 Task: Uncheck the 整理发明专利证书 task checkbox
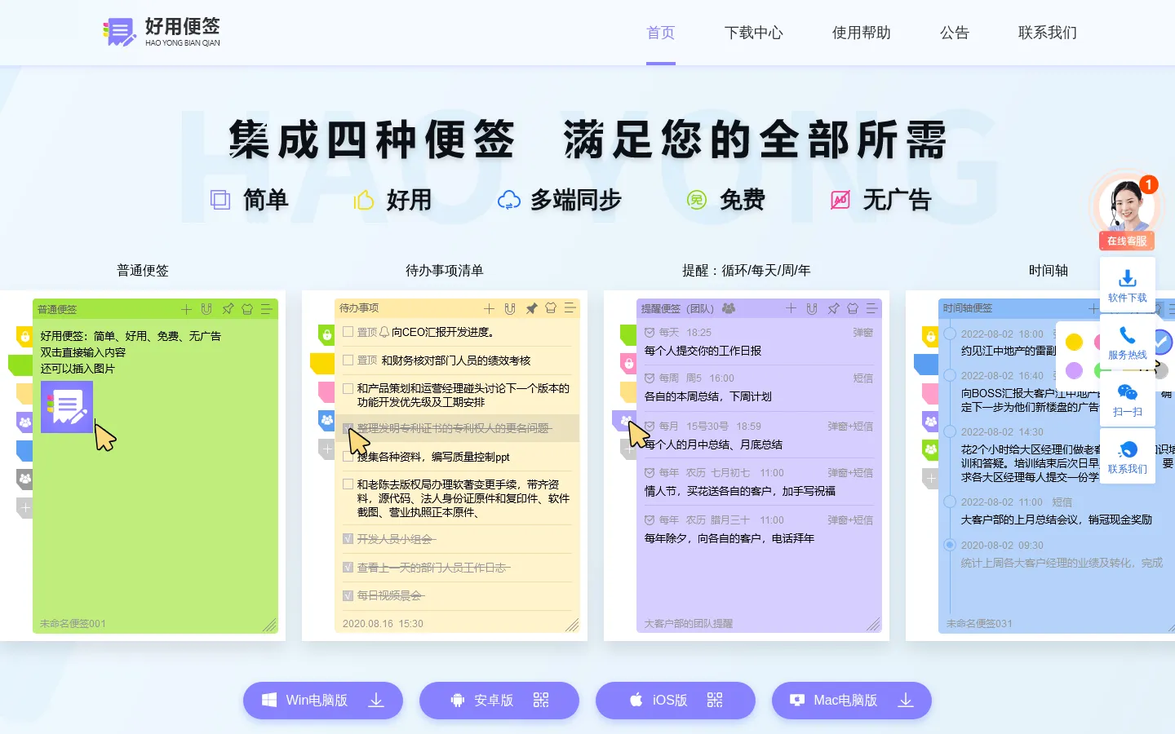(x=348, y=428)
